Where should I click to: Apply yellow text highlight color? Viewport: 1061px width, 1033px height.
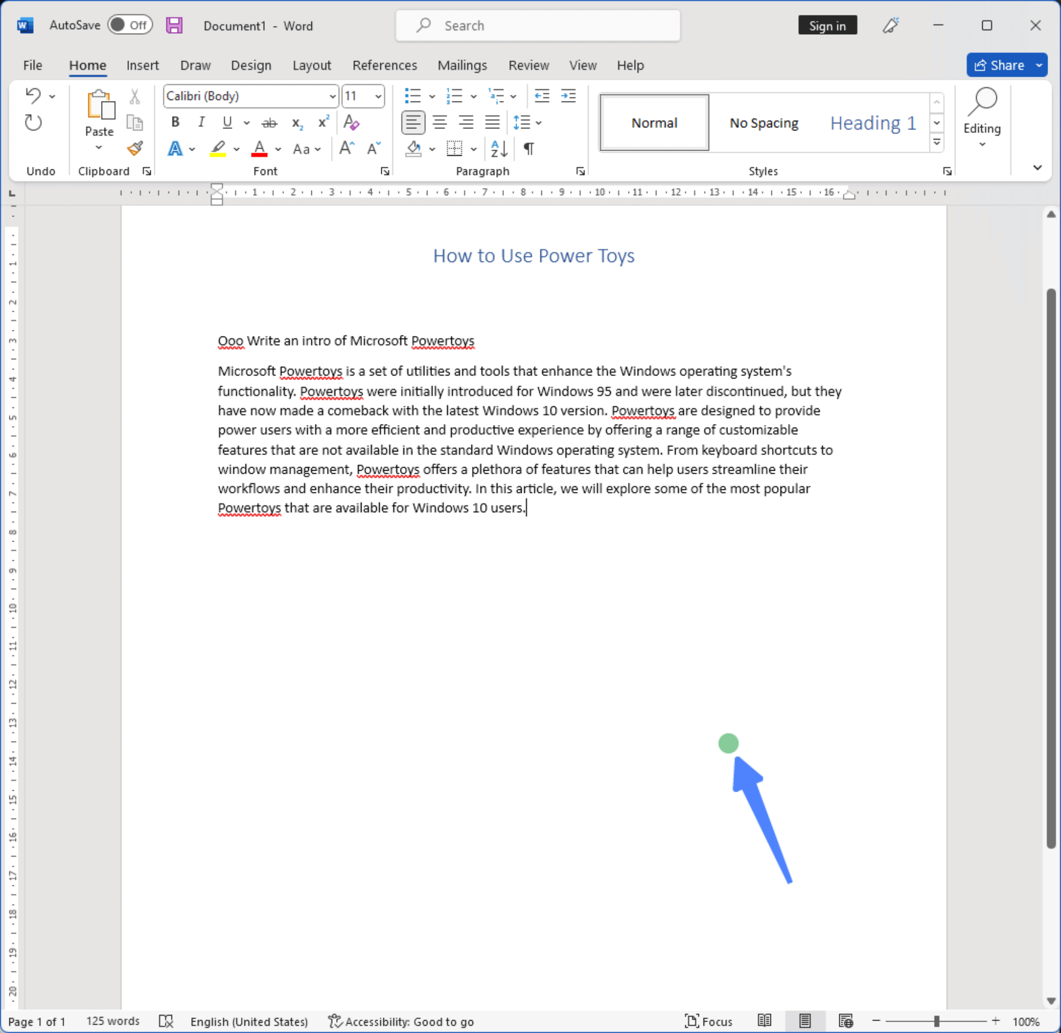[218, 148]
